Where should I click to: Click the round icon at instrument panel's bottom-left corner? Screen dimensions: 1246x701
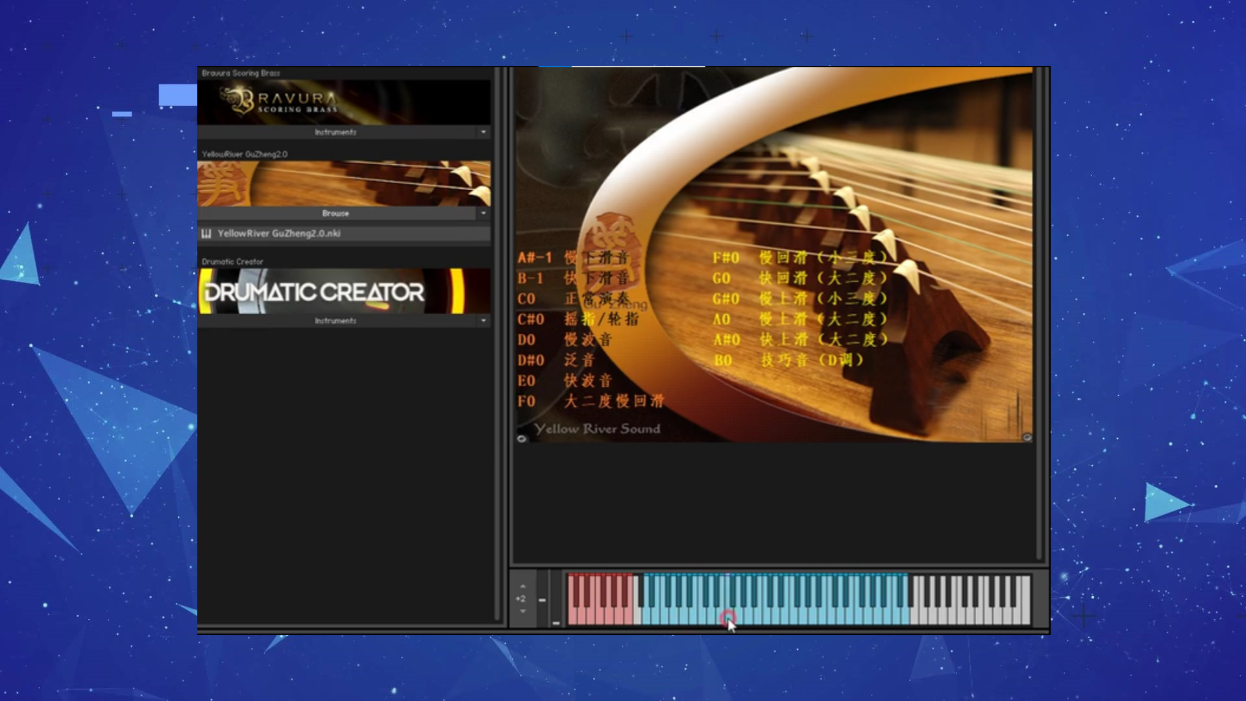[522, 439]
